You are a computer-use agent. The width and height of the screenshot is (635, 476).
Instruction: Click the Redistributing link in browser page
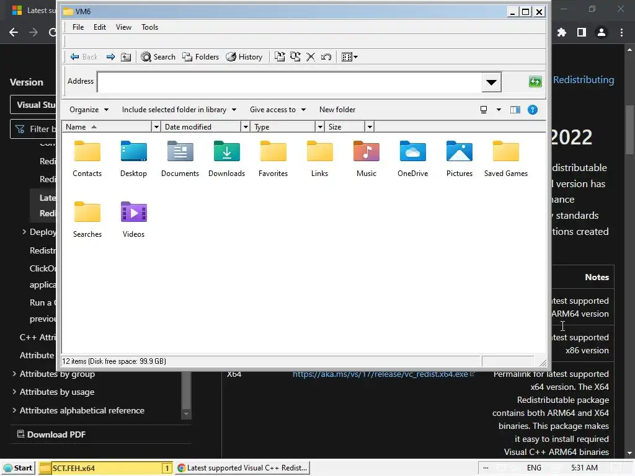pos(584,80)
